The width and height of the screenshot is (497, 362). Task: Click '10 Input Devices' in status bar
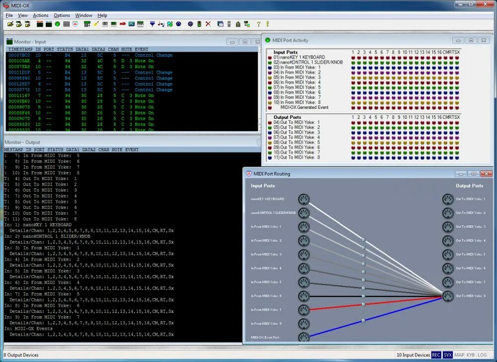coord(413,355)
